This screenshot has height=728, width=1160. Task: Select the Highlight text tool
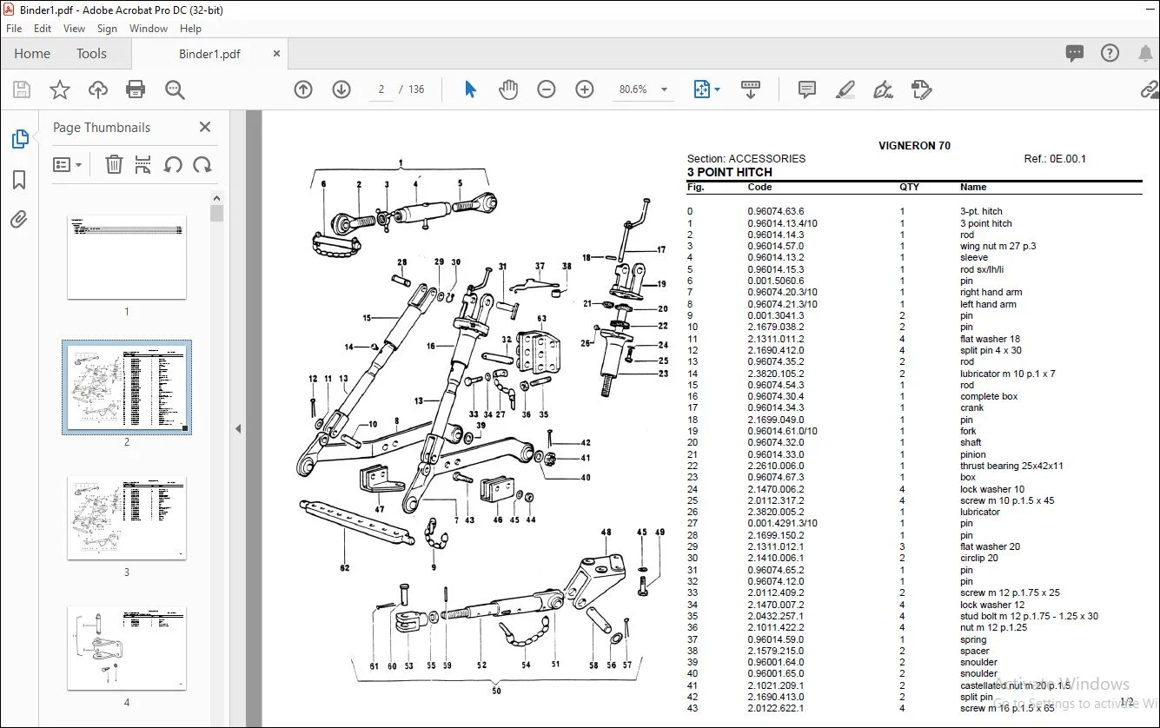[845, 89]
